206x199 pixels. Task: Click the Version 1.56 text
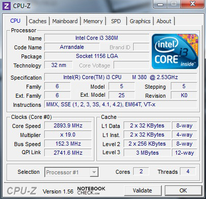pyautogui.click(x=58, y=191)
